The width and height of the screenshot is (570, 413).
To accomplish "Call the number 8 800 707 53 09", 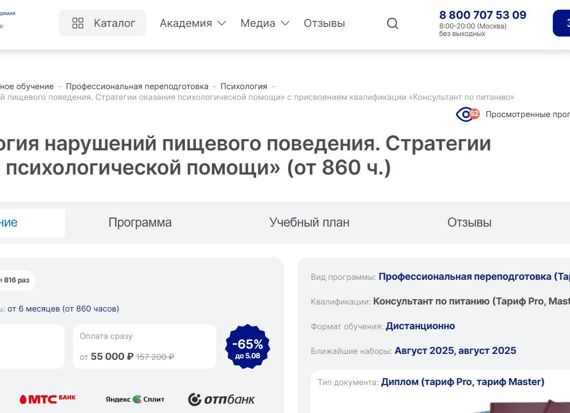I will pyautogui.click(x=483, y=15).
